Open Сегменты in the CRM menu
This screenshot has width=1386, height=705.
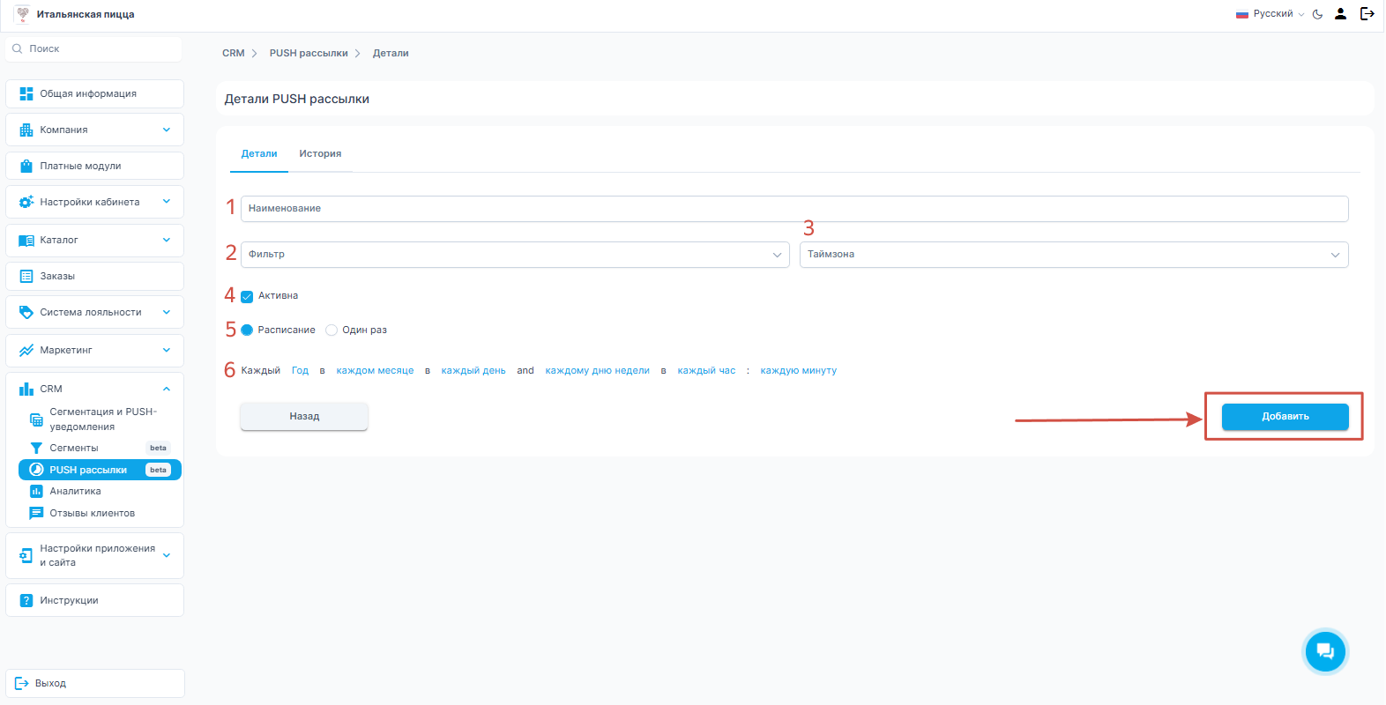click(x=74, y=448)
